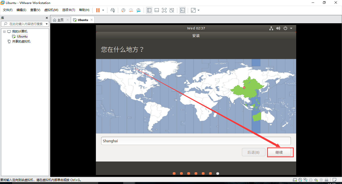Pause the virtual machine with orange button
This screenshot has width=342, height=184.
pos(98,10)
